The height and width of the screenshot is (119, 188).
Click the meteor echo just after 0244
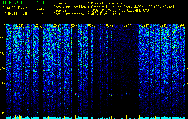76,94
